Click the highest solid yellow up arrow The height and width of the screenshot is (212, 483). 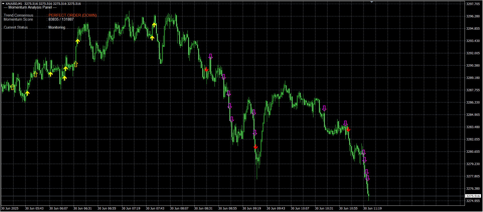click(154, 25)
